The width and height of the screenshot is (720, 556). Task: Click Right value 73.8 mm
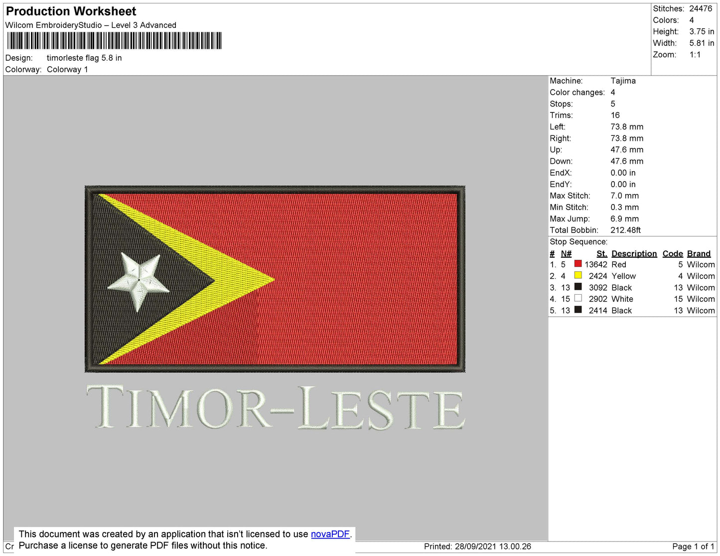click(x=627, y=138)
